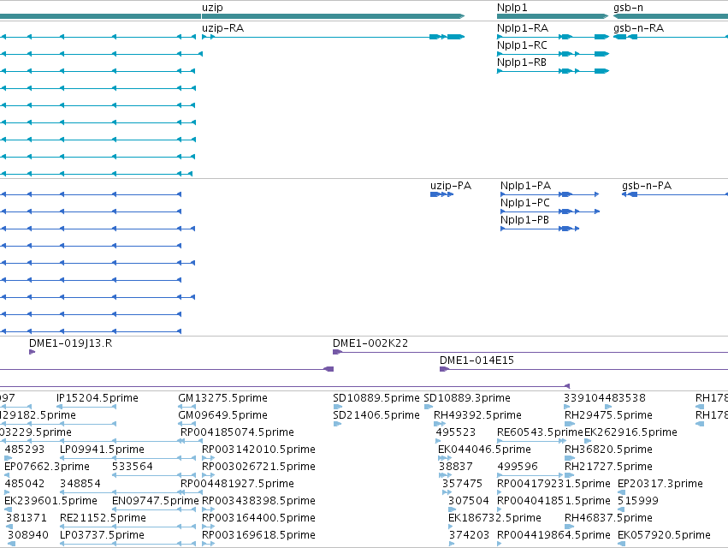
Task: Select the Nplp1-PC protein label
Action: point(525,203)
